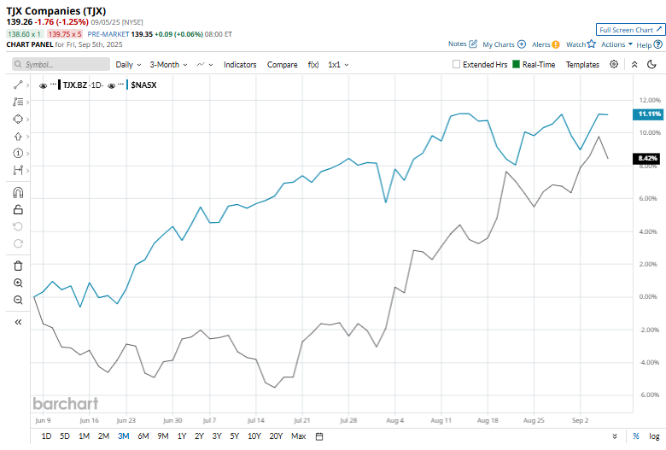Delete drawings with trash icon
Viewport: 666px width, 450px height.
pos(18,266)
